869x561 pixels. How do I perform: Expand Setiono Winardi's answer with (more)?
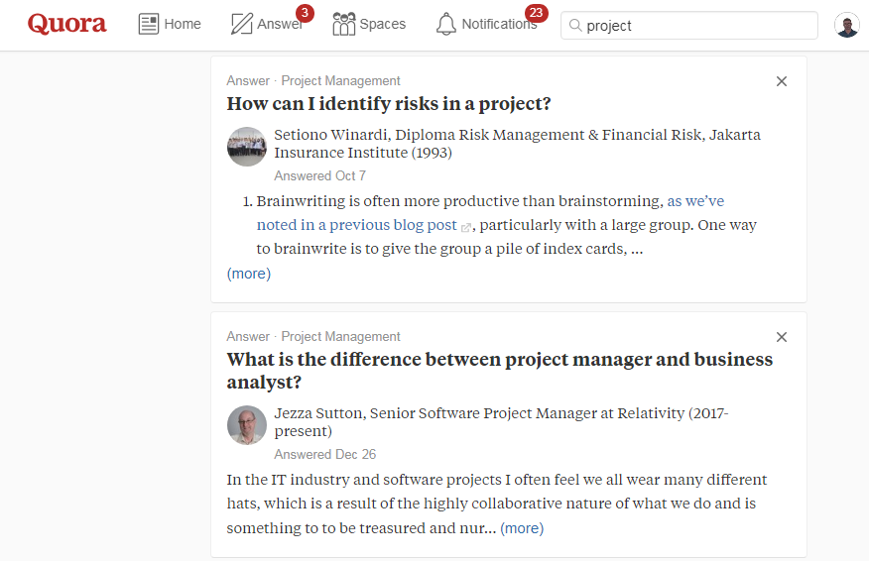[249, 274]
